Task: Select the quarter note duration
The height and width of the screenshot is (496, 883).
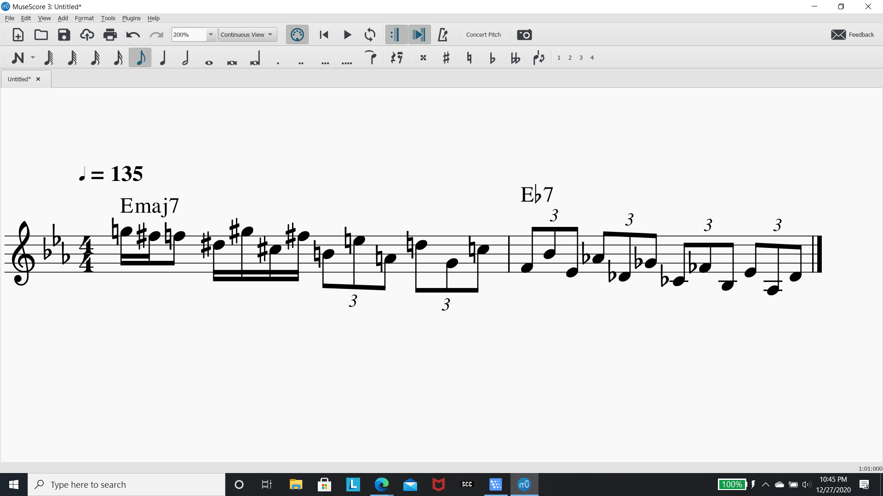Action: 163,57
